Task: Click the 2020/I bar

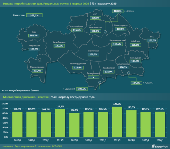Action: coord(74,125)
